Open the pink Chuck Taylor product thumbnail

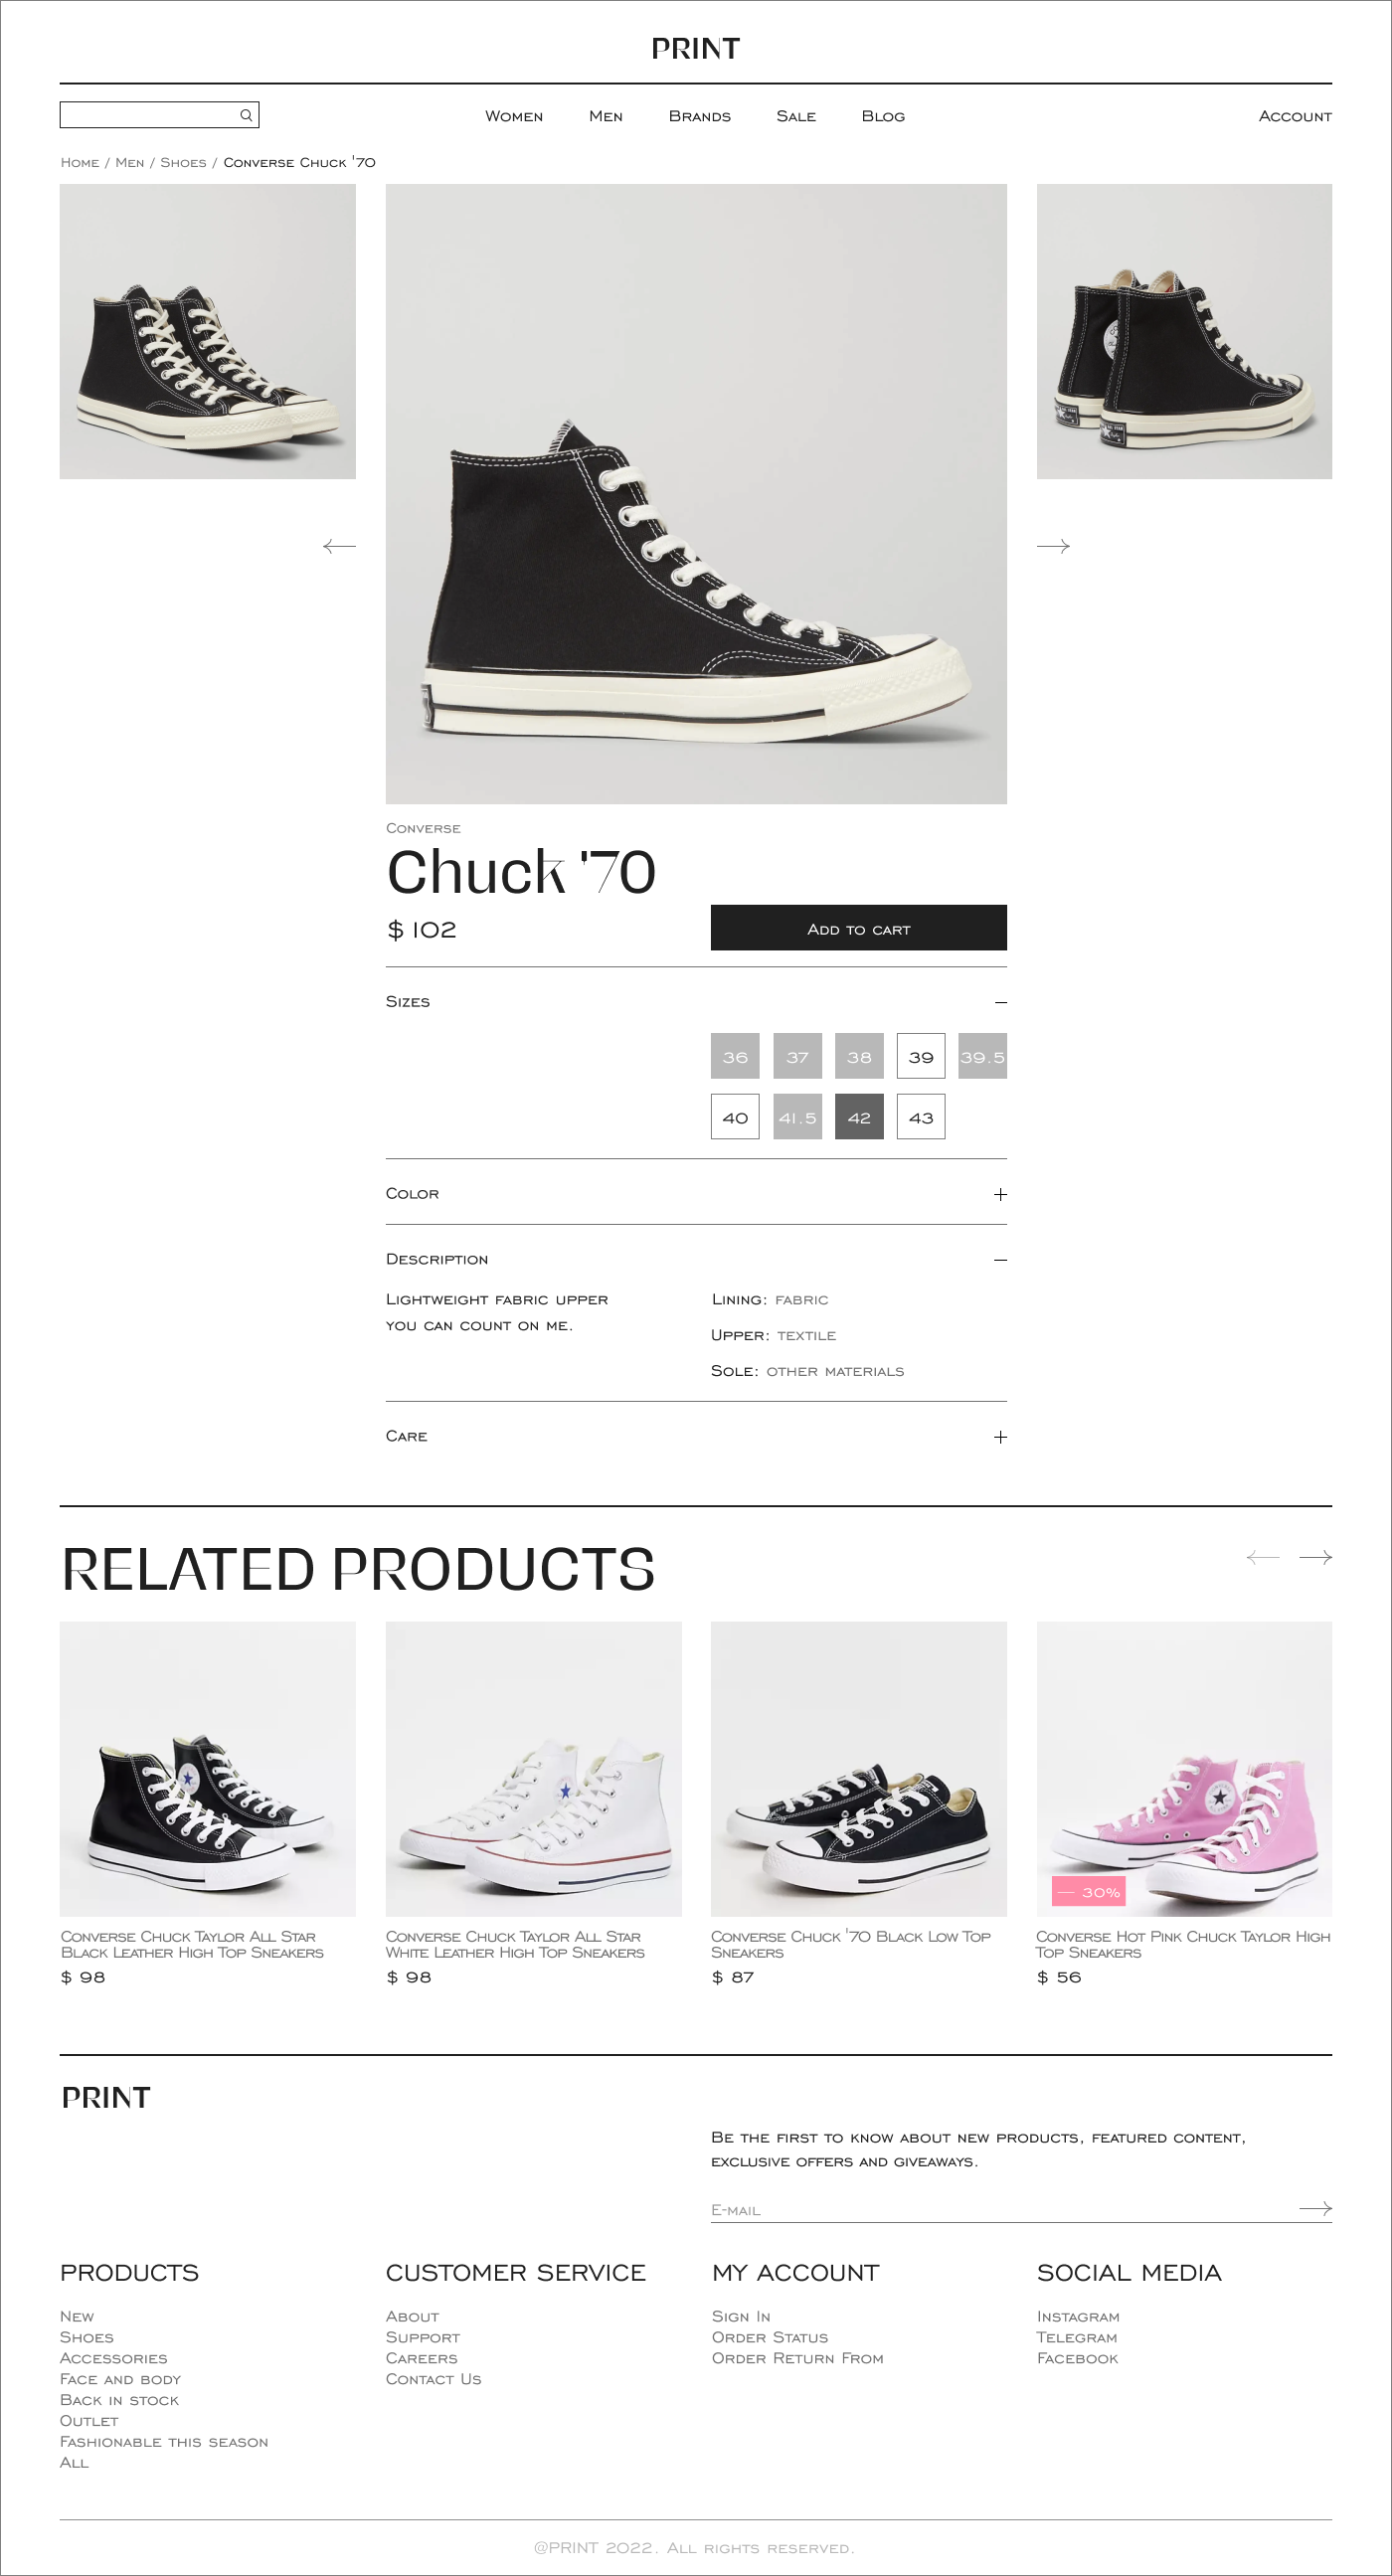point(1184,1769)
